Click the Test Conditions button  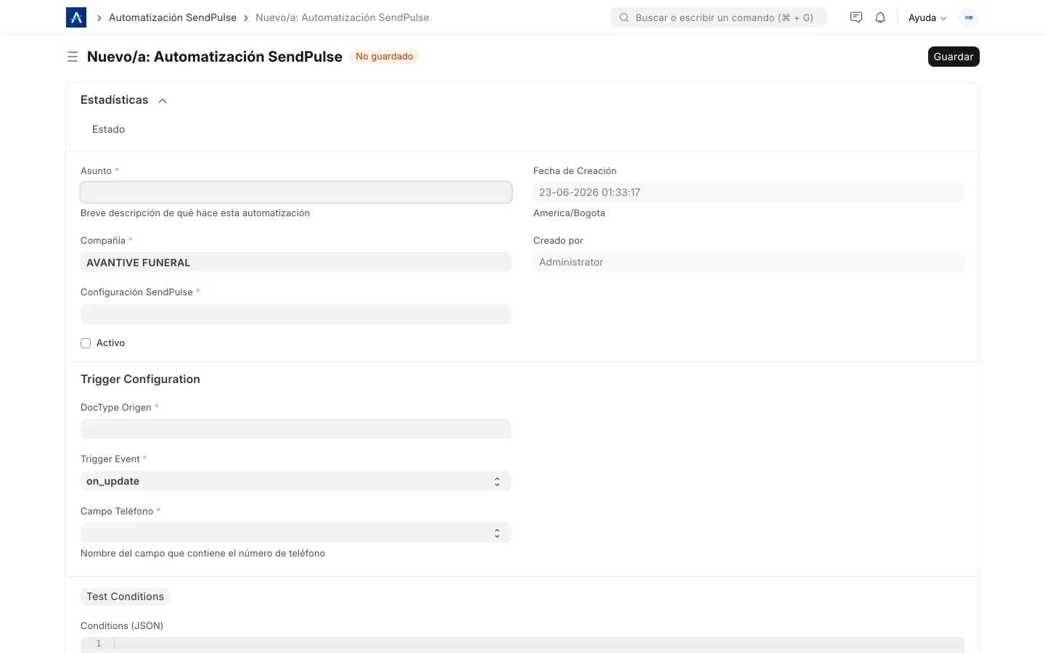point(125,596)
